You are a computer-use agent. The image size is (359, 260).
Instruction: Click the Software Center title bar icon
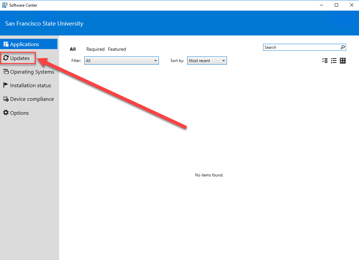pos(5,5)
